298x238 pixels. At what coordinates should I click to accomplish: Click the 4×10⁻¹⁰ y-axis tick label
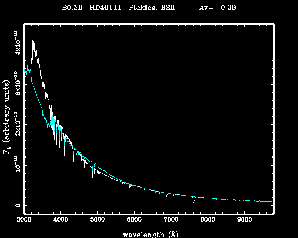[16, 44]
